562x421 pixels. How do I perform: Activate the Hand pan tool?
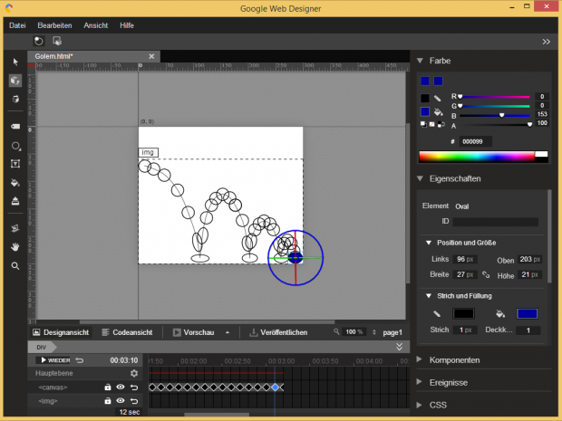coord(15,246)
